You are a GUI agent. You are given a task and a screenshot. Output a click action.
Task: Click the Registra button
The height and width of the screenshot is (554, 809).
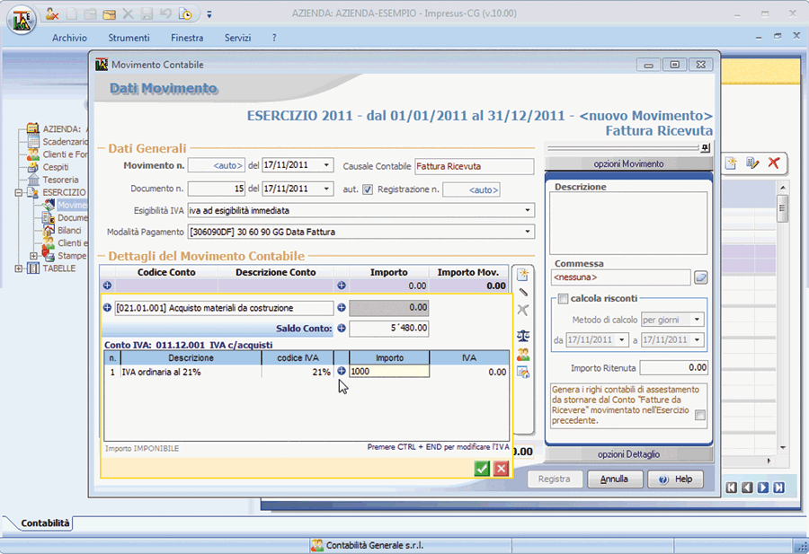[555, 479]
